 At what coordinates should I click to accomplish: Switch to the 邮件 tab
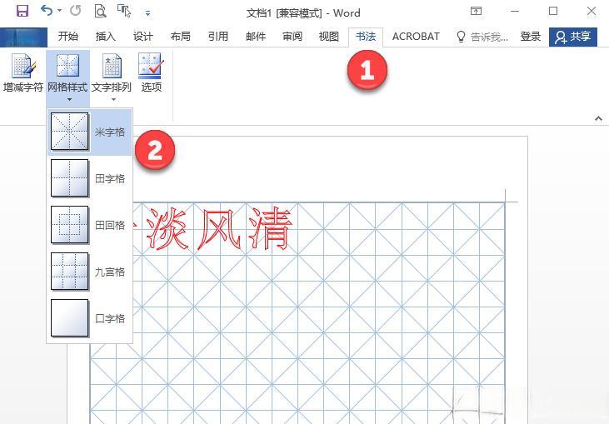coord(256,37)
